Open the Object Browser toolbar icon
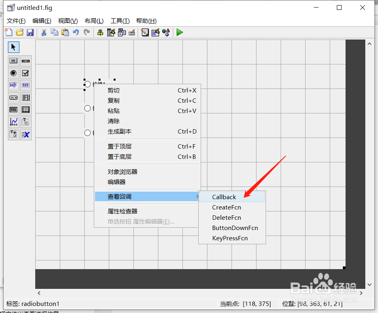The image size is (378, 313). click(x=166, y=32)
